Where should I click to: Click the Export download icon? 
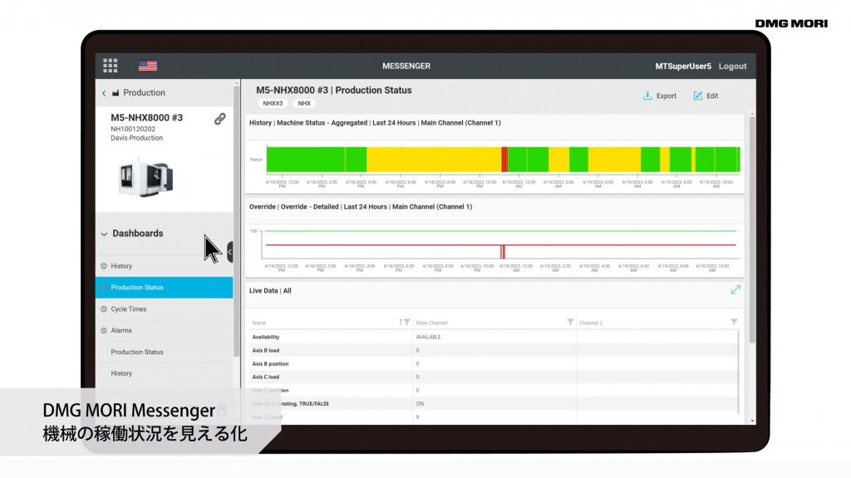(x=647, y=96)
